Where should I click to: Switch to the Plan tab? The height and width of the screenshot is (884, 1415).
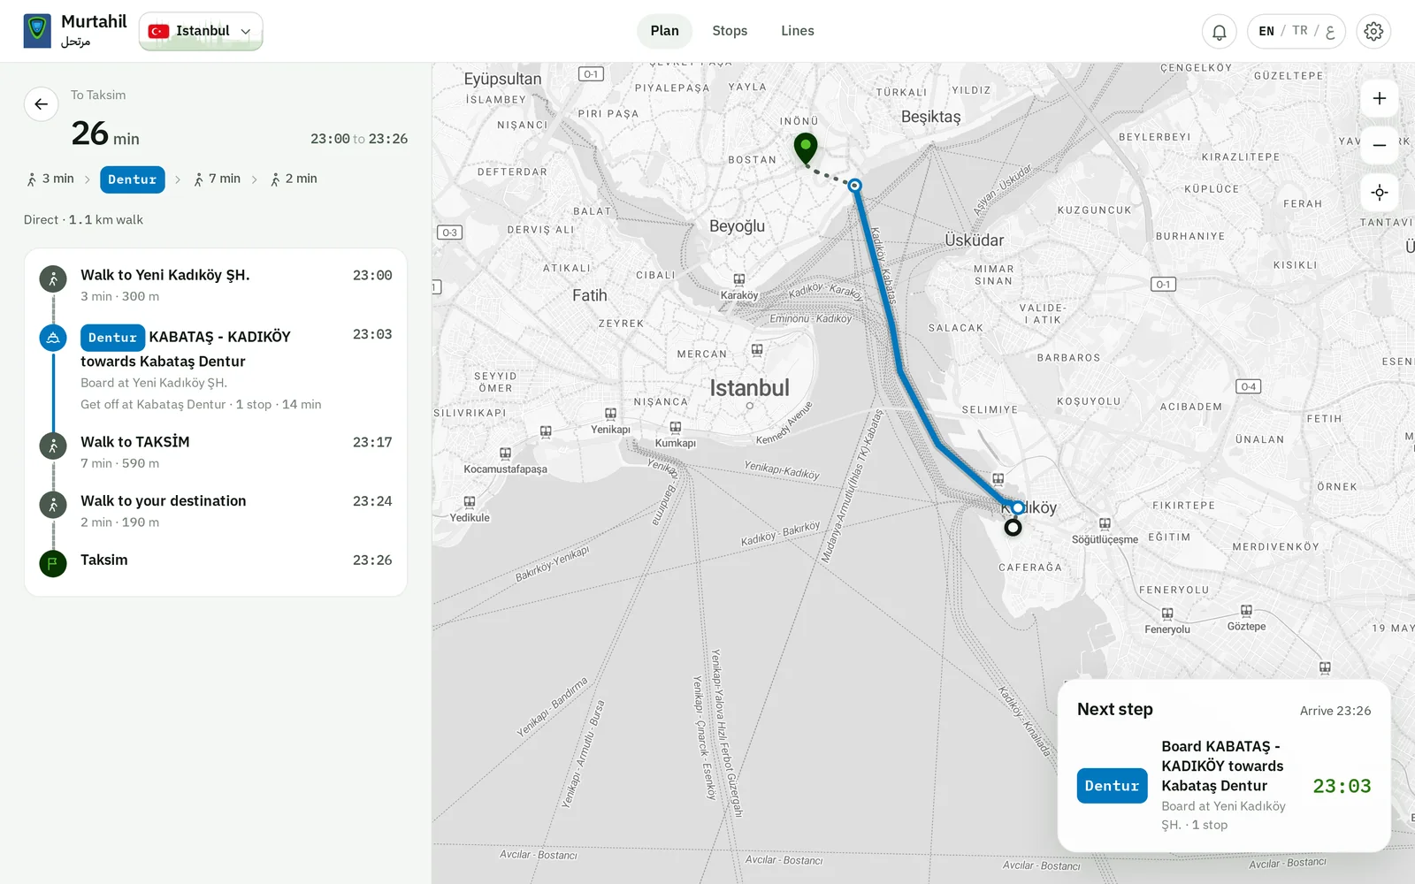coord(664,31)
